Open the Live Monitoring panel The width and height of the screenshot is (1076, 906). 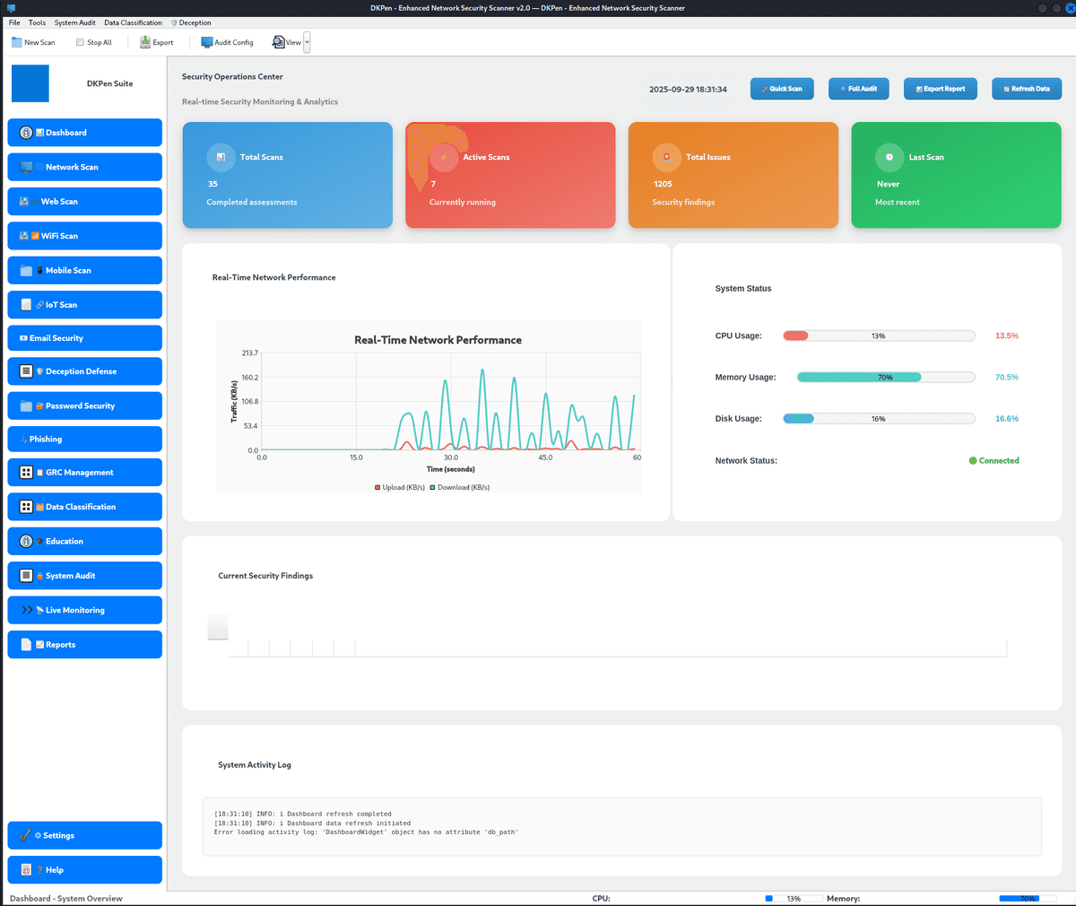click(x=84, y=610)
